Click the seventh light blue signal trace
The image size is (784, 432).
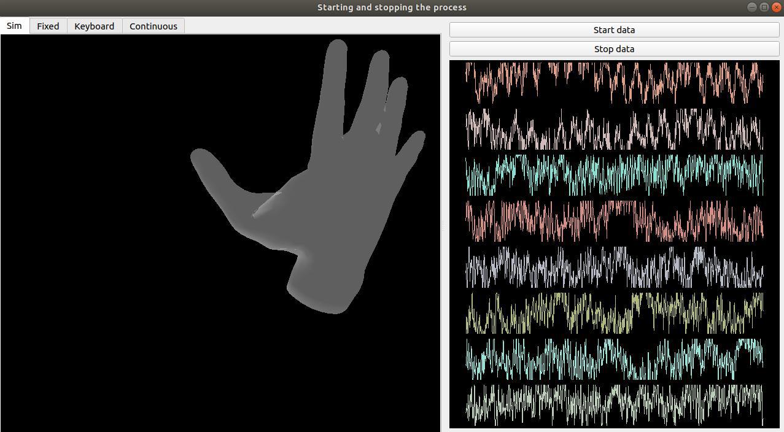pyautogui.click(x=614, y=359)
